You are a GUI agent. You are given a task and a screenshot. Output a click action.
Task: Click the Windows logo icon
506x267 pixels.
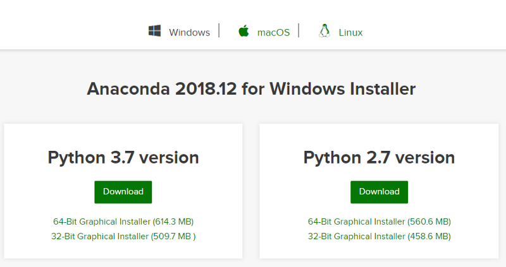[x=154, y=31]
